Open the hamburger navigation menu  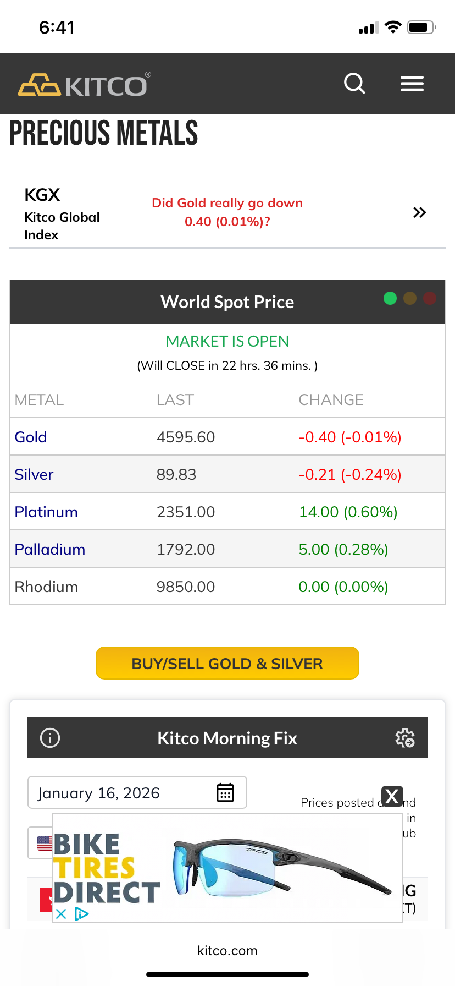[412, 84]
